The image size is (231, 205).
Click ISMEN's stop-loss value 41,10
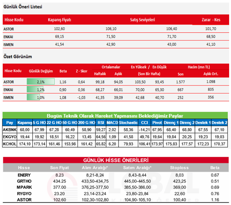(x=211, y=44)
